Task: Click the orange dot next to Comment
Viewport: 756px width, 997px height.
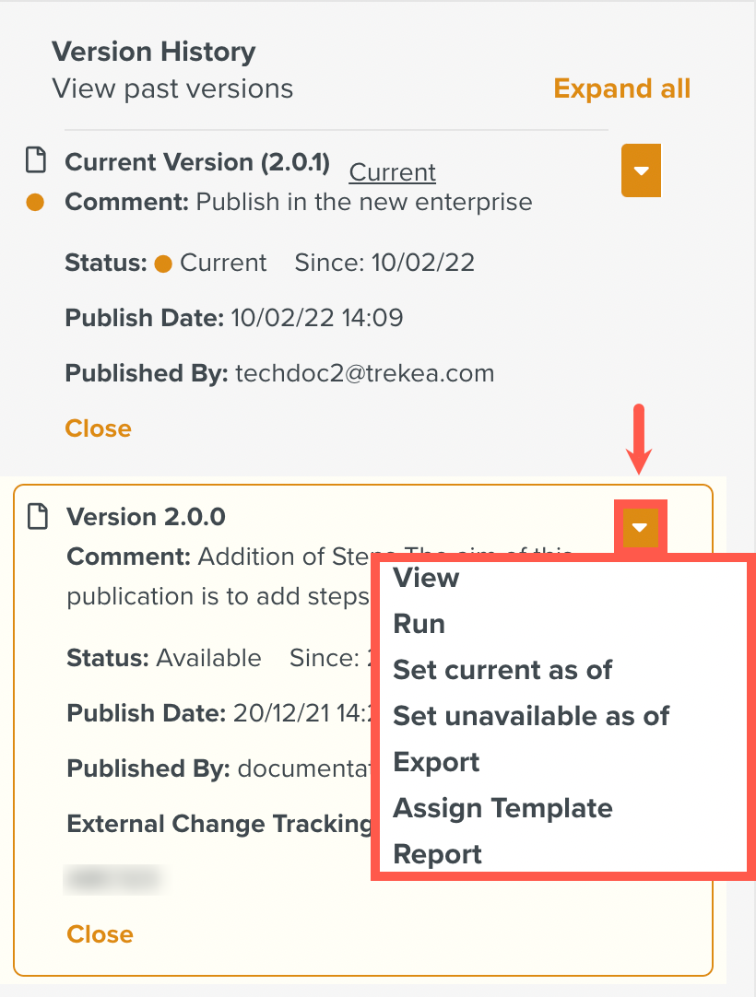Action: (35, 202)
